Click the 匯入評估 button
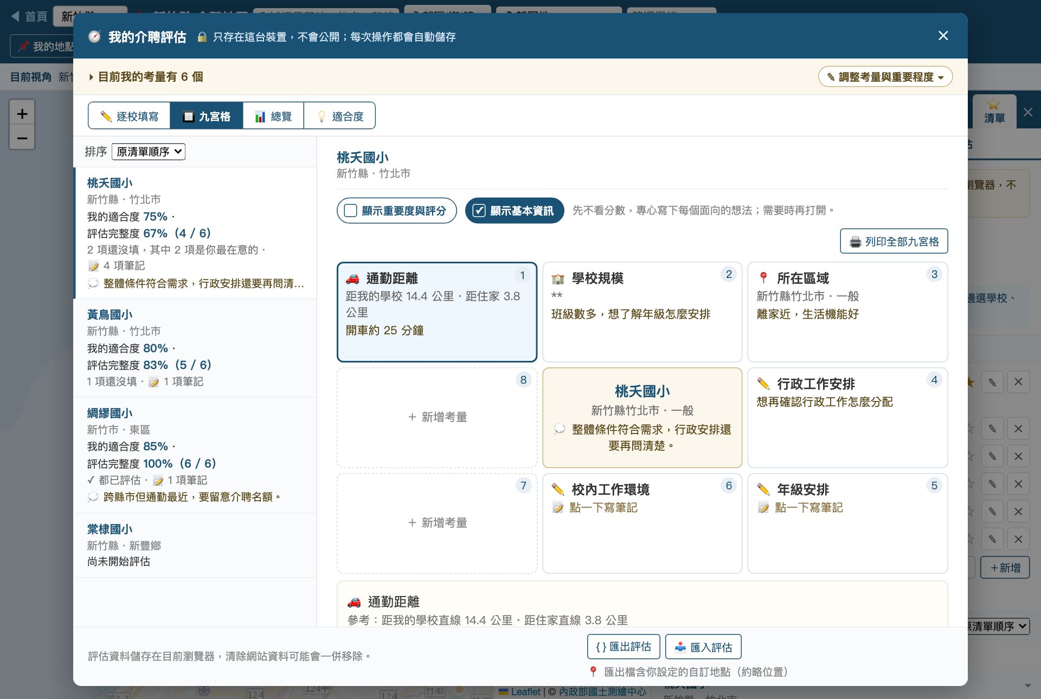Screen dimensions: 1041x699 tap(703, 646)
